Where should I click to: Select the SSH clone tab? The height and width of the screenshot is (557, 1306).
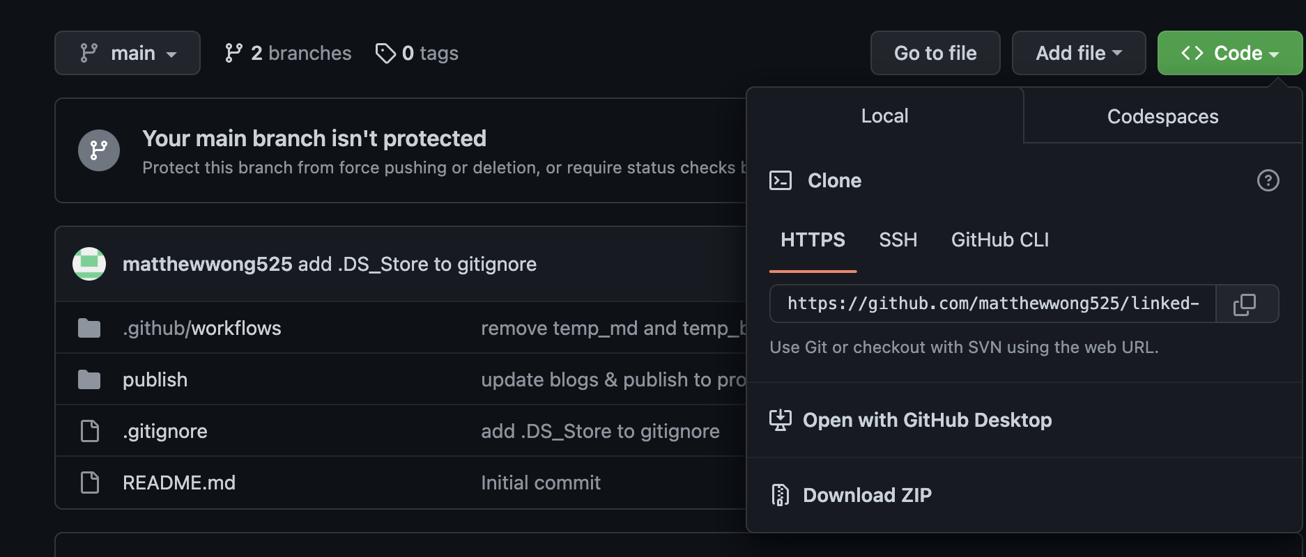click(898, 240)
